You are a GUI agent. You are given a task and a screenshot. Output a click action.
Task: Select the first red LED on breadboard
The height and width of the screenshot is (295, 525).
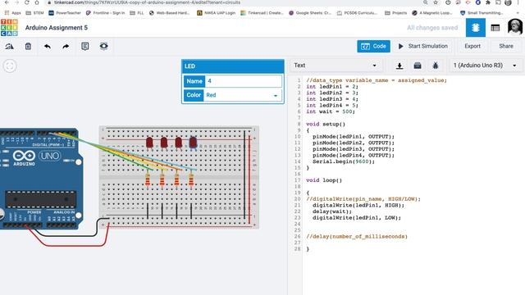[149, 143]
